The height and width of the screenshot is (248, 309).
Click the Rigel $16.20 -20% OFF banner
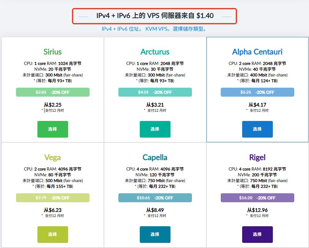coord(257,198)
